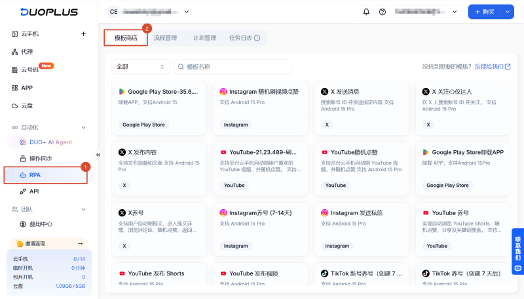Open TikTok 养号（创建 7 天后） template

[463, 274]
